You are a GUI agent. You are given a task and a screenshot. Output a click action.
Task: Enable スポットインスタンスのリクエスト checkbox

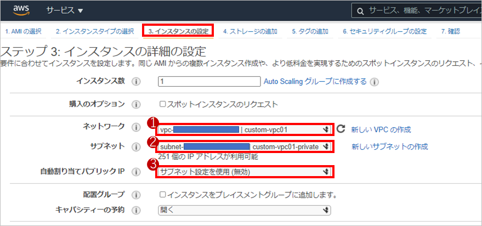click(x=162, y=104)
